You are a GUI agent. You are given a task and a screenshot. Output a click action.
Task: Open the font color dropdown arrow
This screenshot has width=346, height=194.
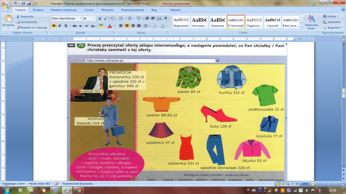(x=114, y=26)
